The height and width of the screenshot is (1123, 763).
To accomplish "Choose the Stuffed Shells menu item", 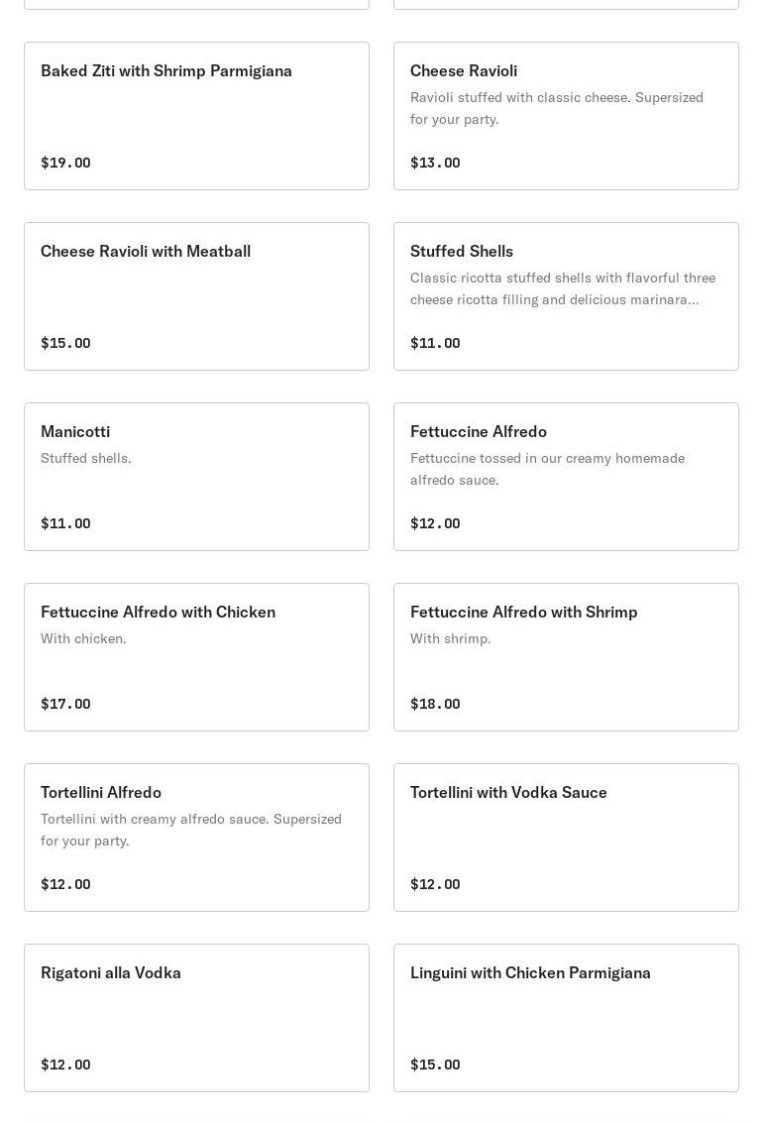I will click(x=566, y=296).
